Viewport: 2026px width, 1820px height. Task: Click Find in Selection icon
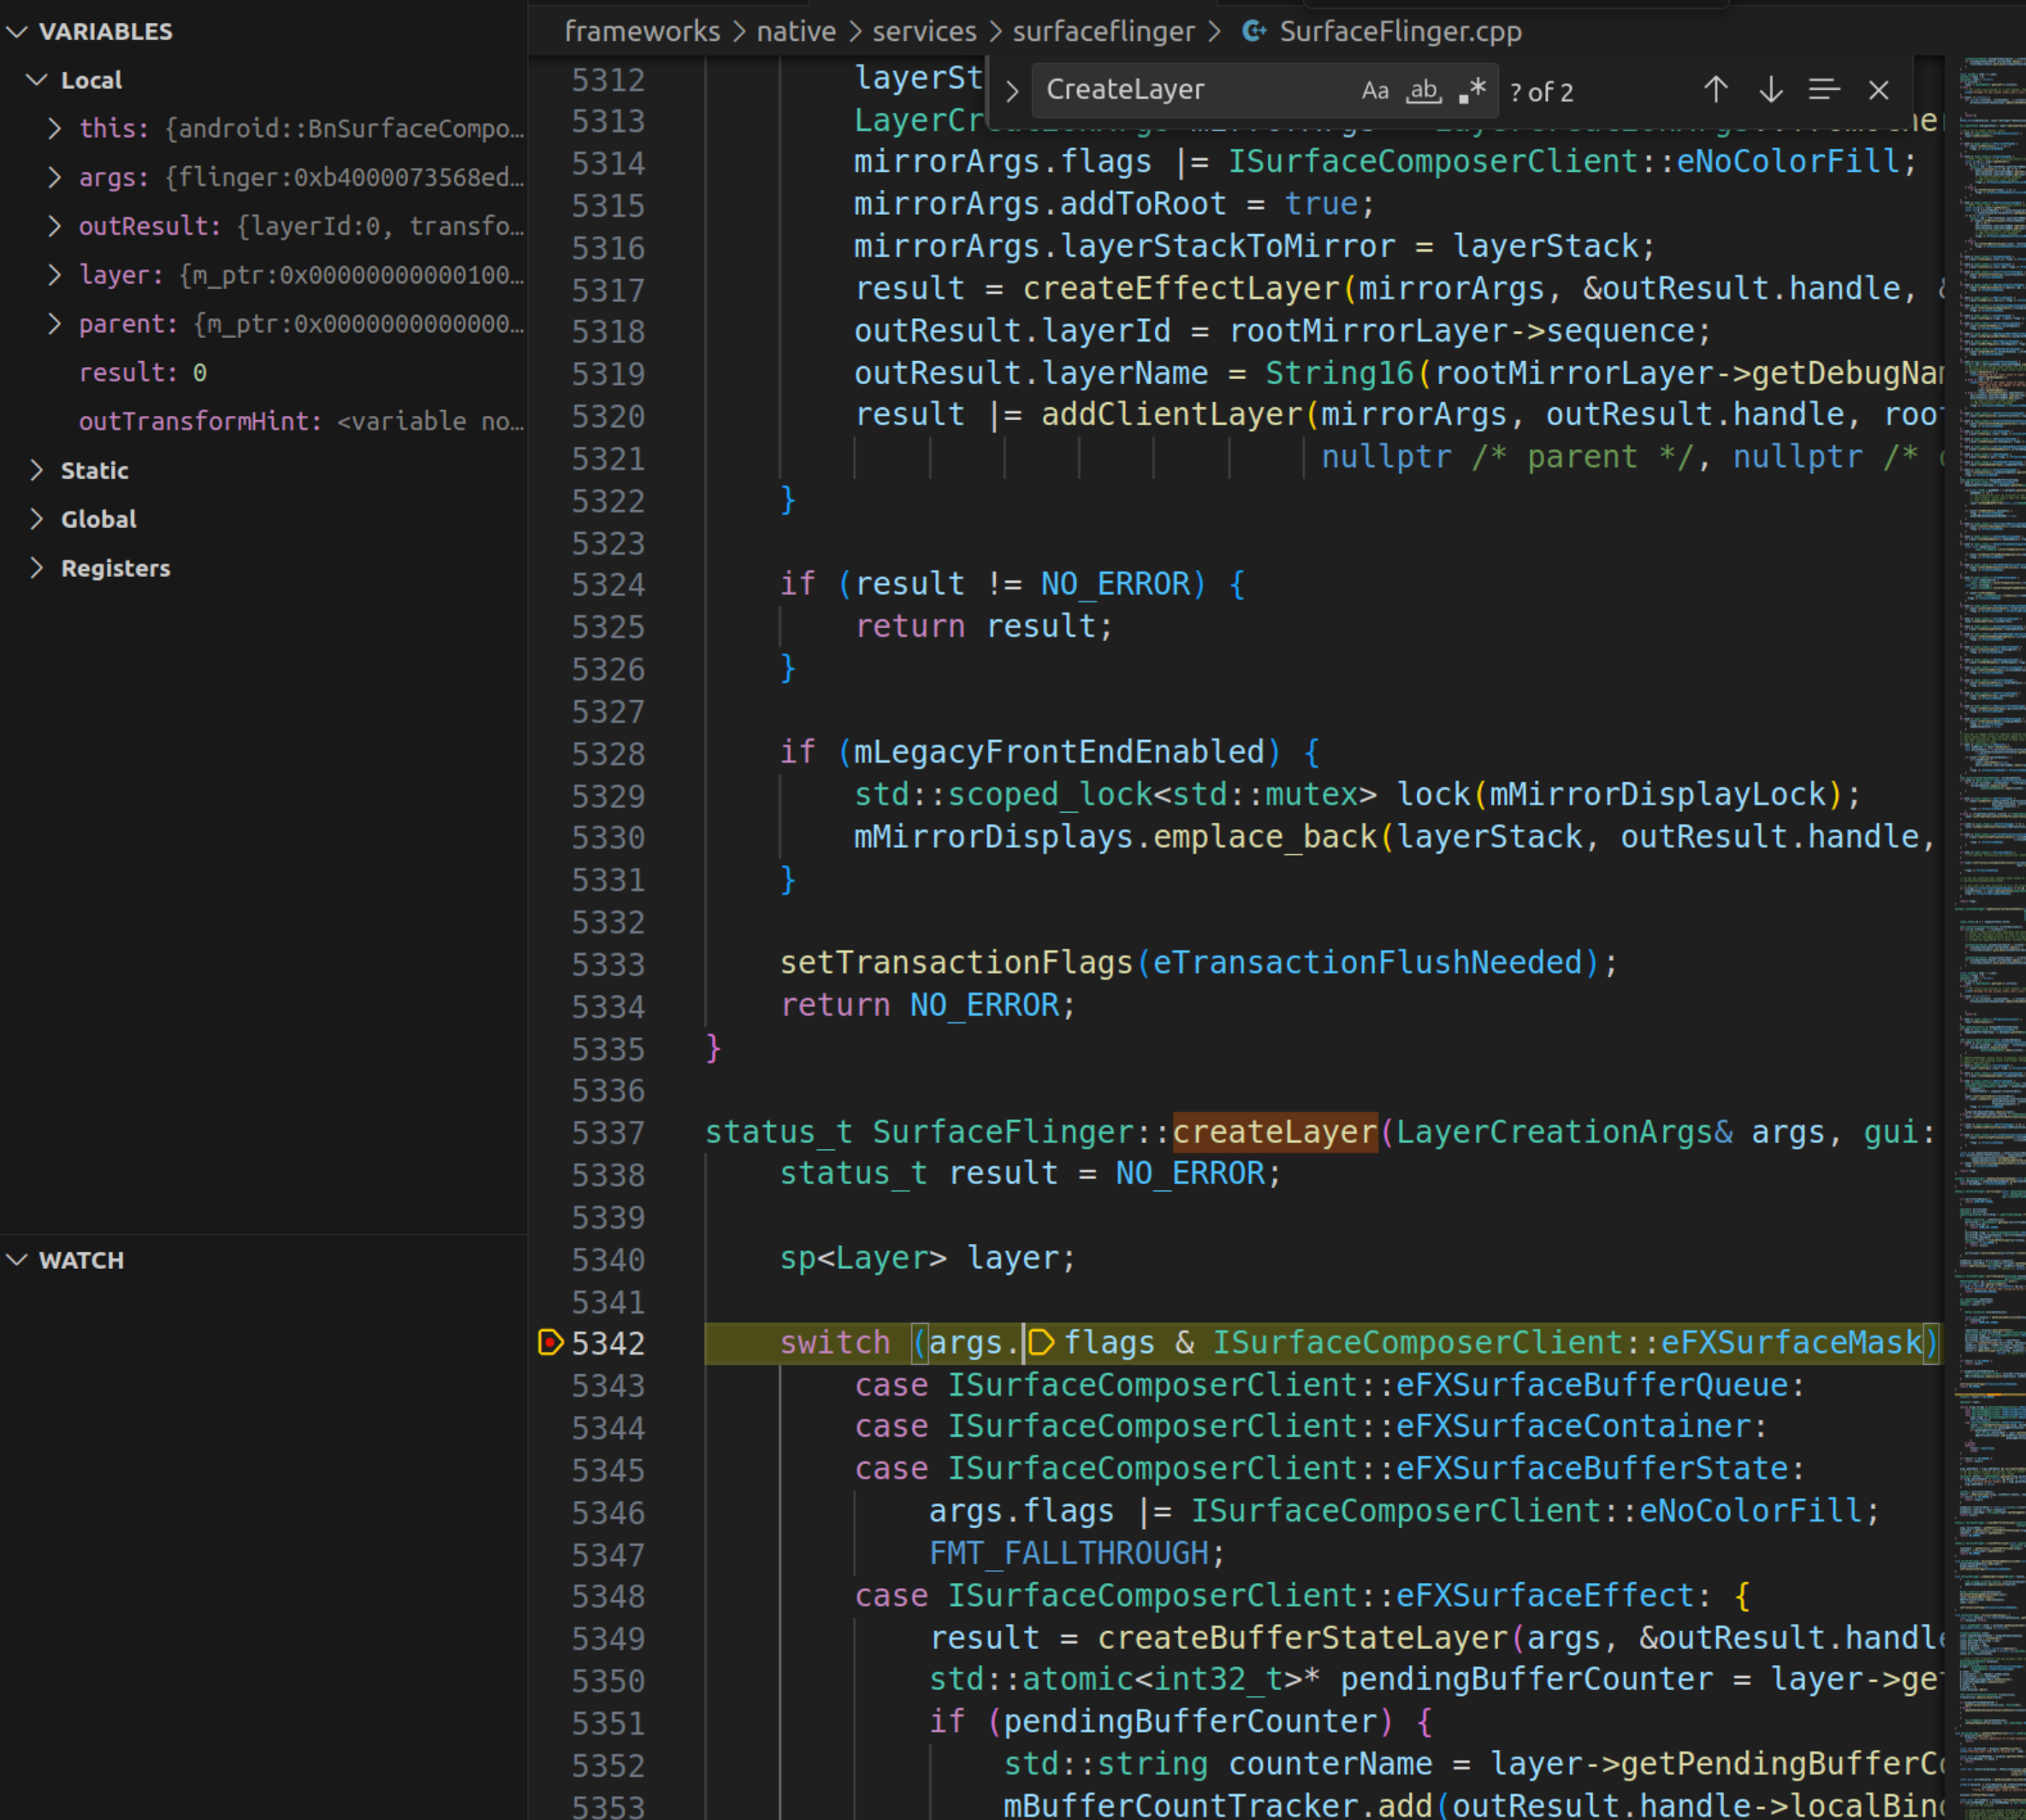click(x=1823, y=90)
